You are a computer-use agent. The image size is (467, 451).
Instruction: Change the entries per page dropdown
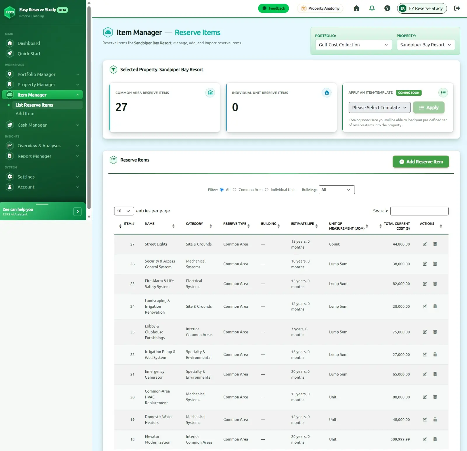click(124, 211)
